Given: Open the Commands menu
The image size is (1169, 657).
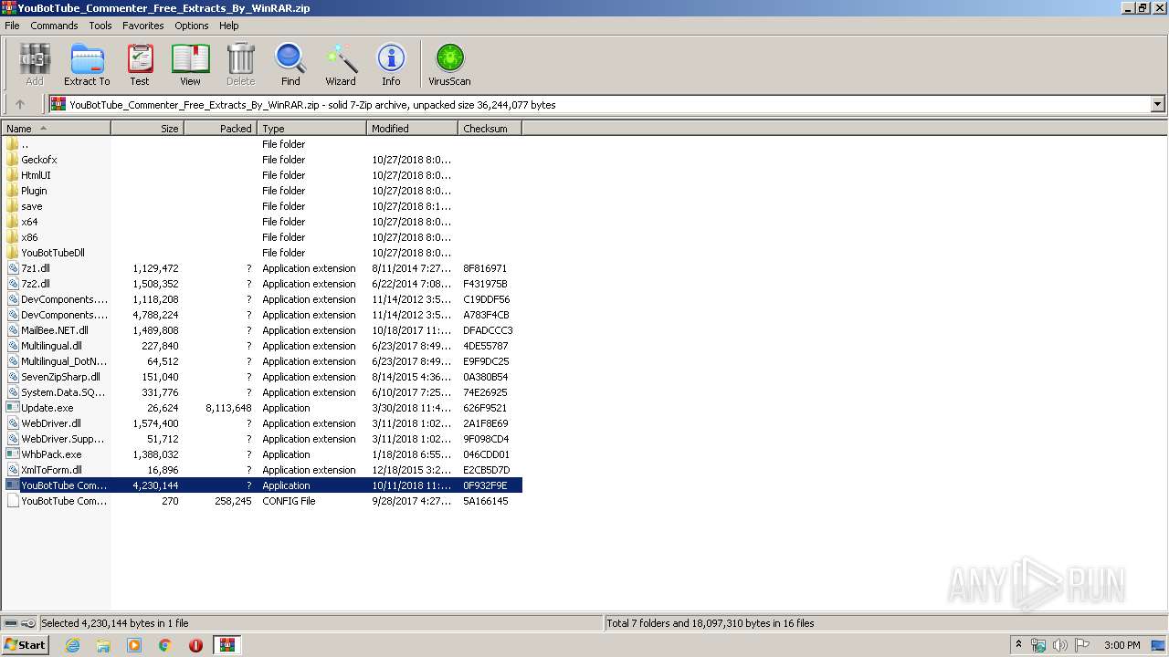Looking at the screenshot, I should pyautogui.click(x=54, y=26).
